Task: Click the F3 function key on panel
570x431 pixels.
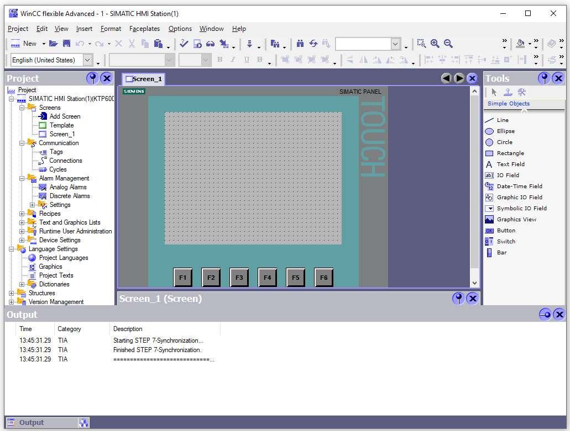Action: [x=239, y=278]
